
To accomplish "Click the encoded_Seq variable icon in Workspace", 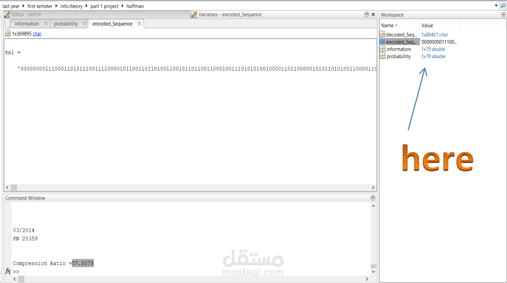I will (382, 41).
